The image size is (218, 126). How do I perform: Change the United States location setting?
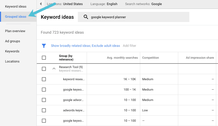click(x=73, y=4)
